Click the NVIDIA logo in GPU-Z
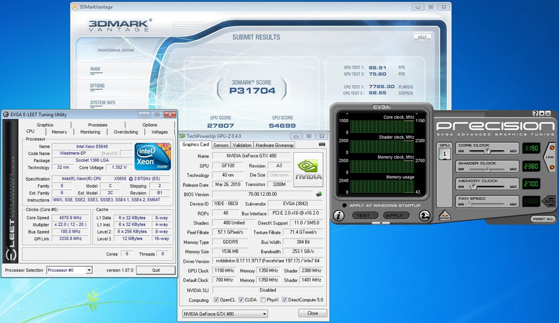This screenshot has height=323, width=559. (x=308, y=166)
